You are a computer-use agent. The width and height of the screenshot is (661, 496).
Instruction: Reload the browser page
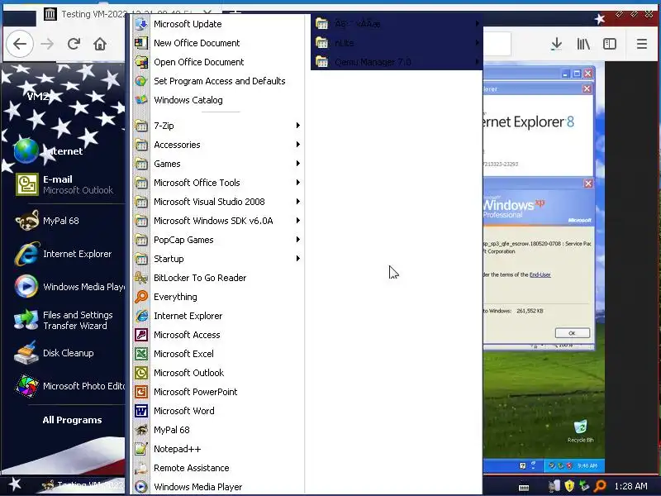[x=74, y=44]
